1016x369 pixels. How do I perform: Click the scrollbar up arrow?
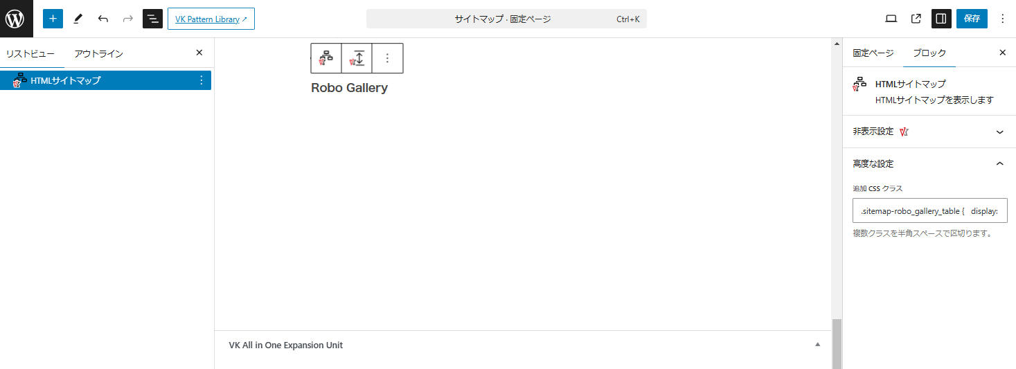pyautogui.click(x=837, y=44)
